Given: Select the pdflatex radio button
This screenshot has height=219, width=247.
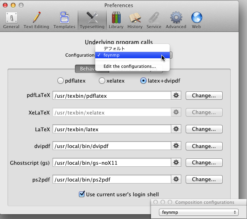Looking at the screenshot, I should click(61, 81).
